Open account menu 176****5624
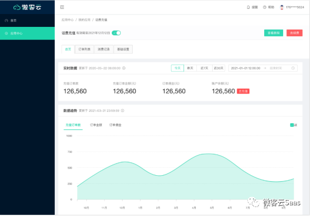The height and width of the screenshot is (216, 310). (295, 7)
